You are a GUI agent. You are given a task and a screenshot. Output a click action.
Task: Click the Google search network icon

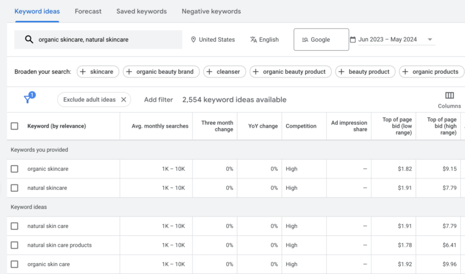(x=305, y=40)
